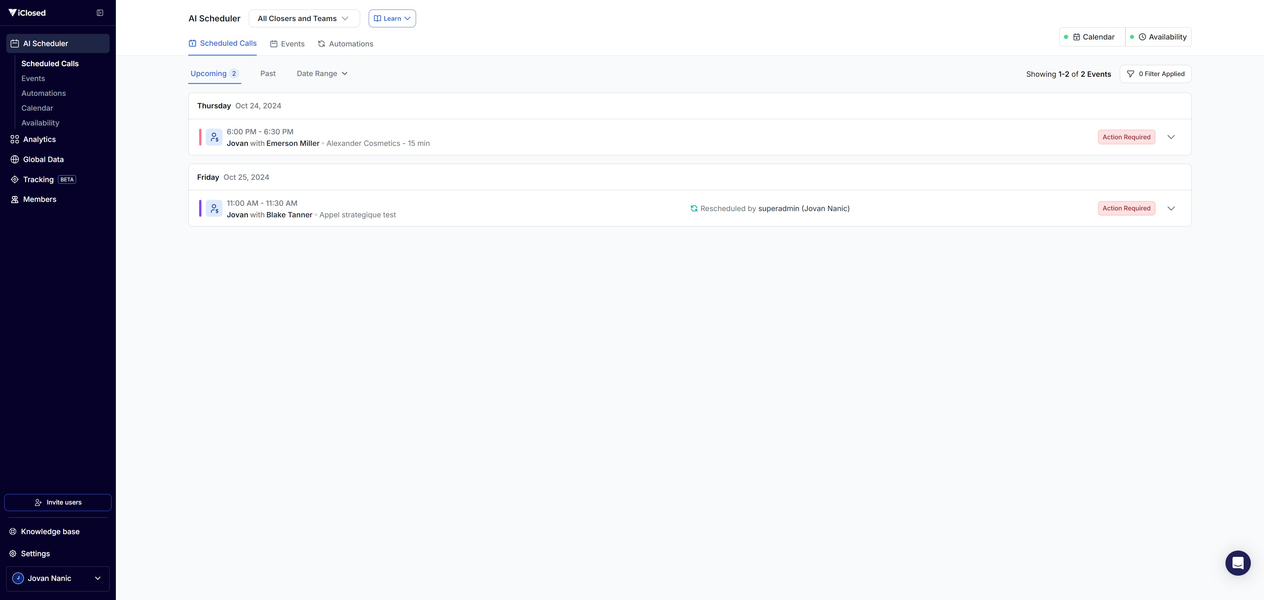The image size is (1264, 600).
Task: Toggle the Availability status button
Action: coord(1158,37)
